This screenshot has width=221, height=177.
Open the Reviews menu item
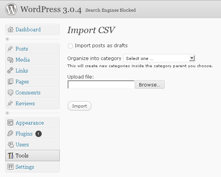(x=33, y=103)
